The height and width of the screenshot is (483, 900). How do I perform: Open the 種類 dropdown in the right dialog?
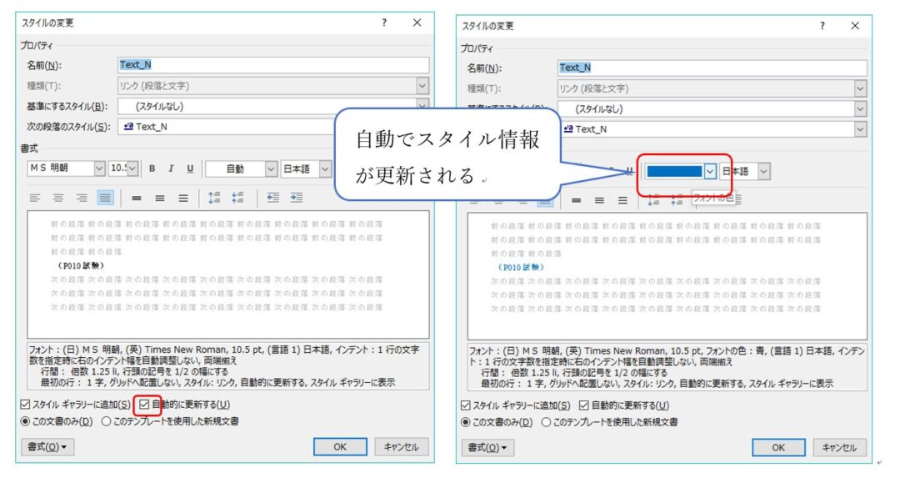(860, 89)
